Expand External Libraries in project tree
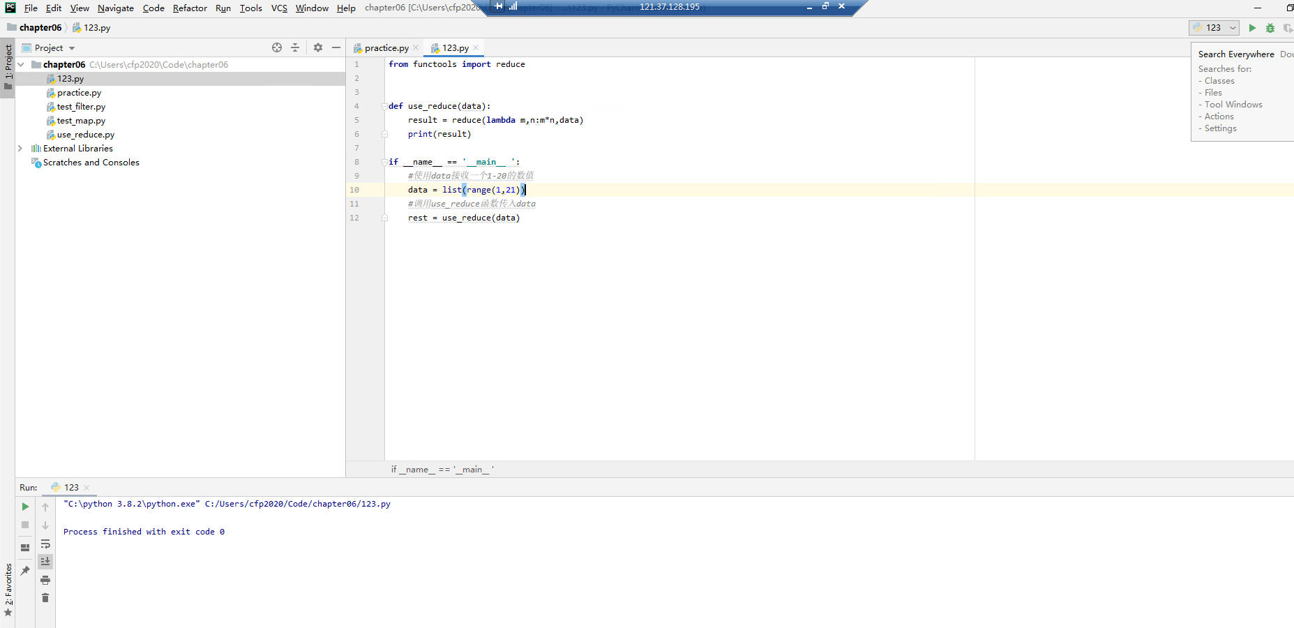The width and height of the screenshot is (1294, 628). click(x=20, y=149)
